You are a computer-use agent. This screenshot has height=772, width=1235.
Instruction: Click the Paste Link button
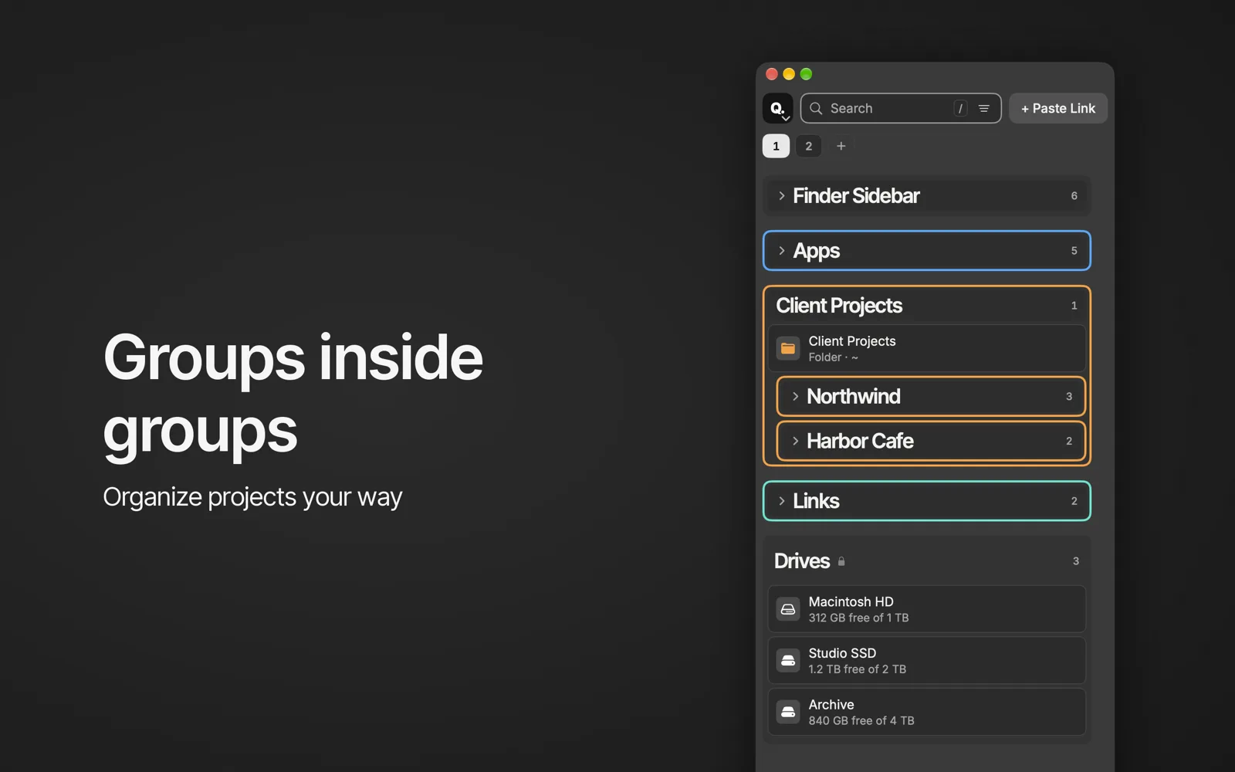(x=1058, y=108)
